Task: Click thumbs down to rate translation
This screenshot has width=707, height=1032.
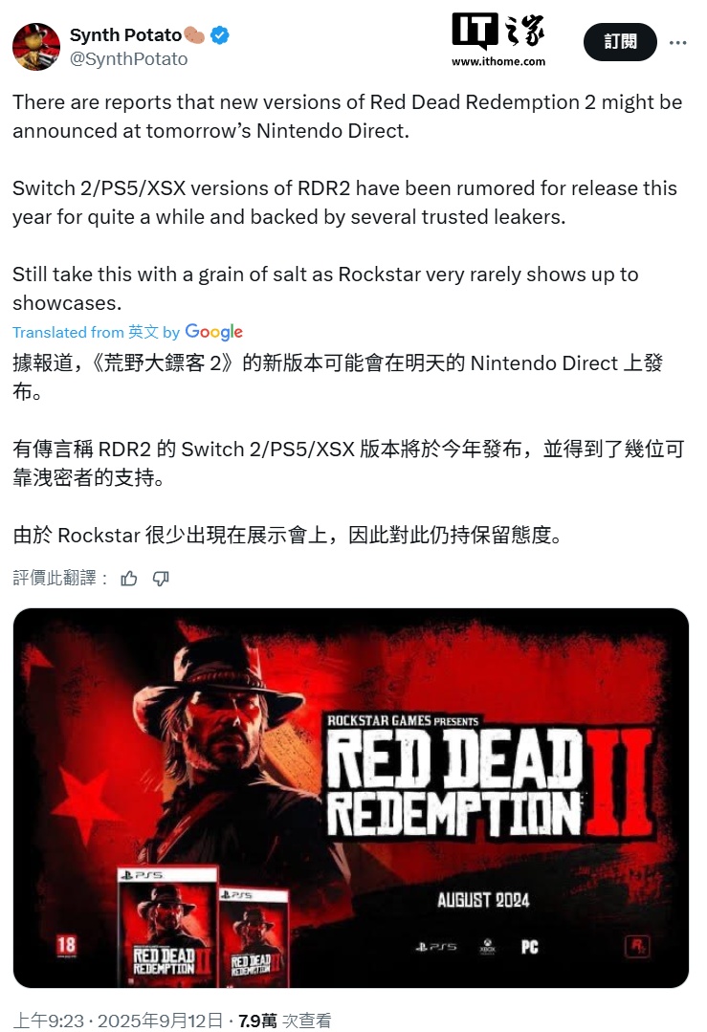Action: [x=161, y=579]
